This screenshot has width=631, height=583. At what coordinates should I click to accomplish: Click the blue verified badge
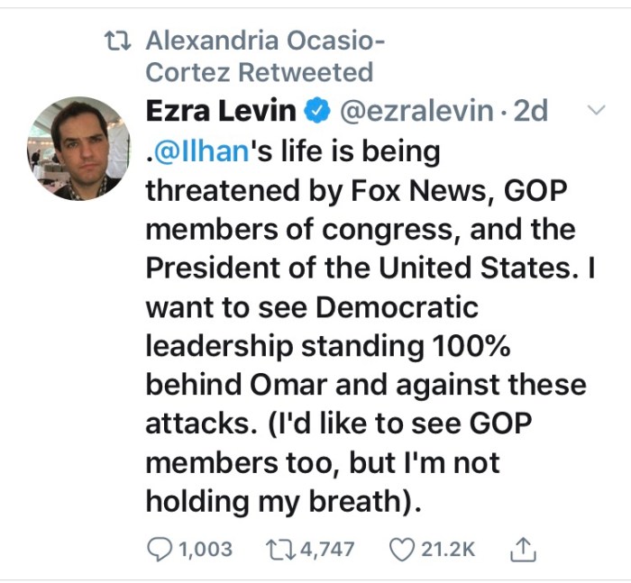pos(315,112)
